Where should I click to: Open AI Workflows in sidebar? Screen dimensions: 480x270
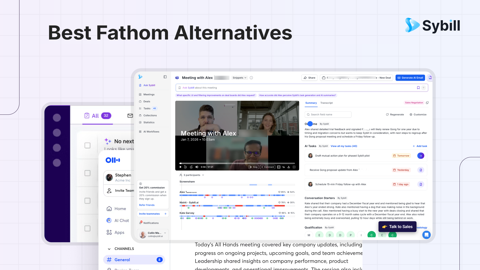click(149, 132)
